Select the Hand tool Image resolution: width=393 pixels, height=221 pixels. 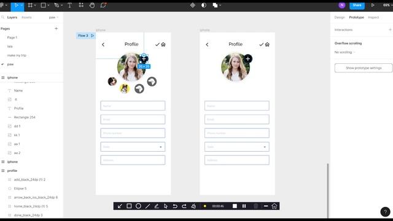92,6
